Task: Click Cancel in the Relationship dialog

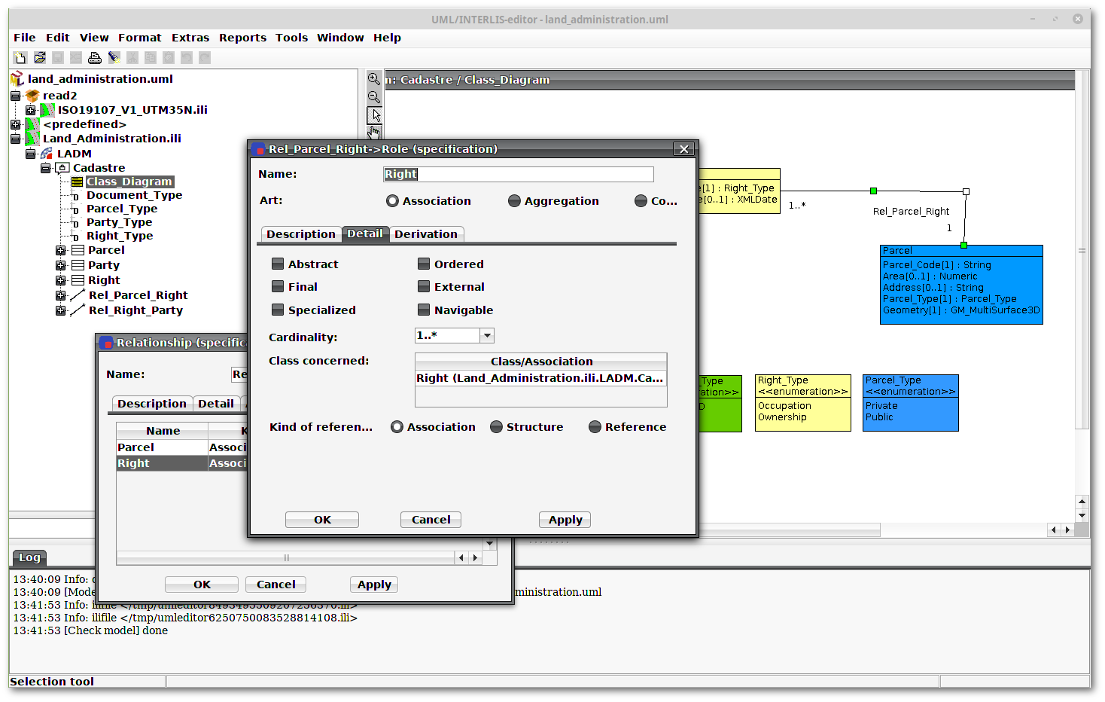Action: 276,584
